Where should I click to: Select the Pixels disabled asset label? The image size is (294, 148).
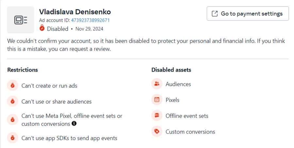coord(172,100)
